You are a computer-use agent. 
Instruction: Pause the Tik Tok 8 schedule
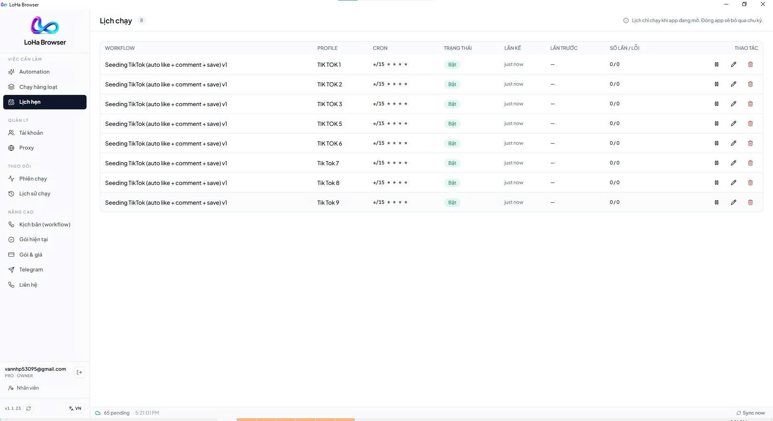point(717,183)
